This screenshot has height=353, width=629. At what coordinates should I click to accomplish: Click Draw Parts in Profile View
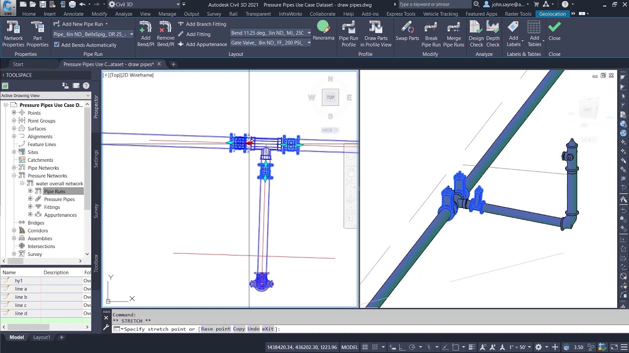[x=376, y=34]
